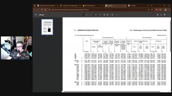Select the active a11b.eps tab
Screen dimensions: 172x96
pos(116,6)
